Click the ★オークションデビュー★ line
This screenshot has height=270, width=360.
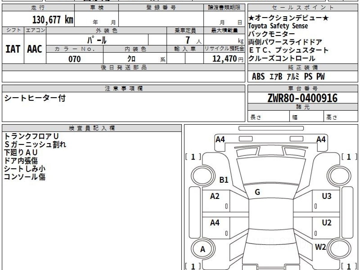289,18
